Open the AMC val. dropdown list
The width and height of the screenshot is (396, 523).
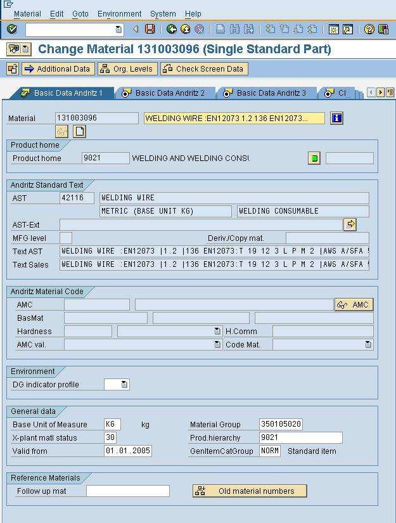point(217,345)
